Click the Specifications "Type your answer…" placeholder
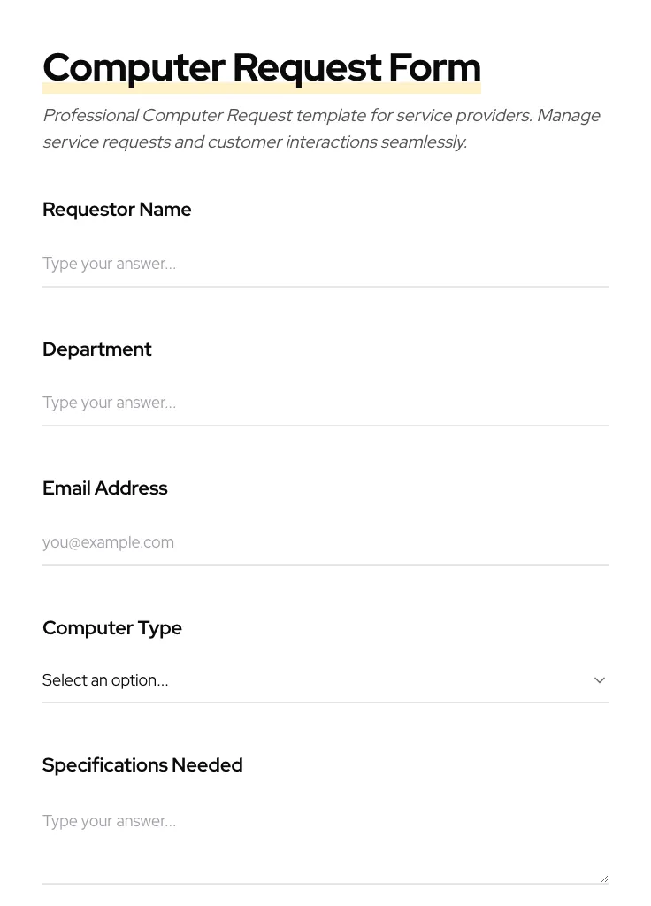 point(109,821)
